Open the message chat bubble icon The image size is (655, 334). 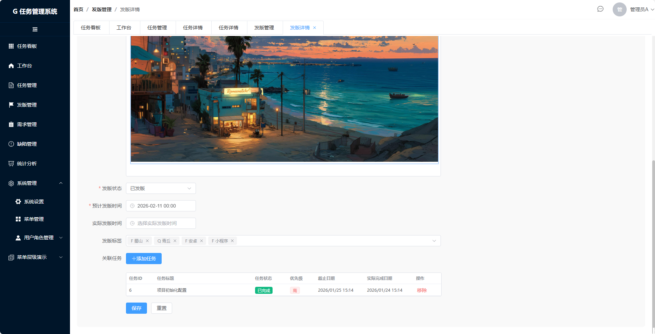600,9
